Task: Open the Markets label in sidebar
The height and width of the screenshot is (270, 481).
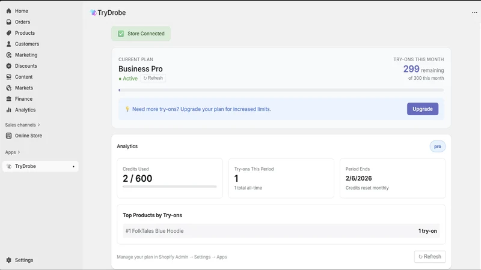Action: [24, 88]
